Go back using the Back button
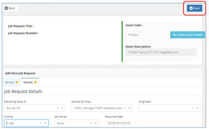The image size is (209, 129). pos(10,8)
